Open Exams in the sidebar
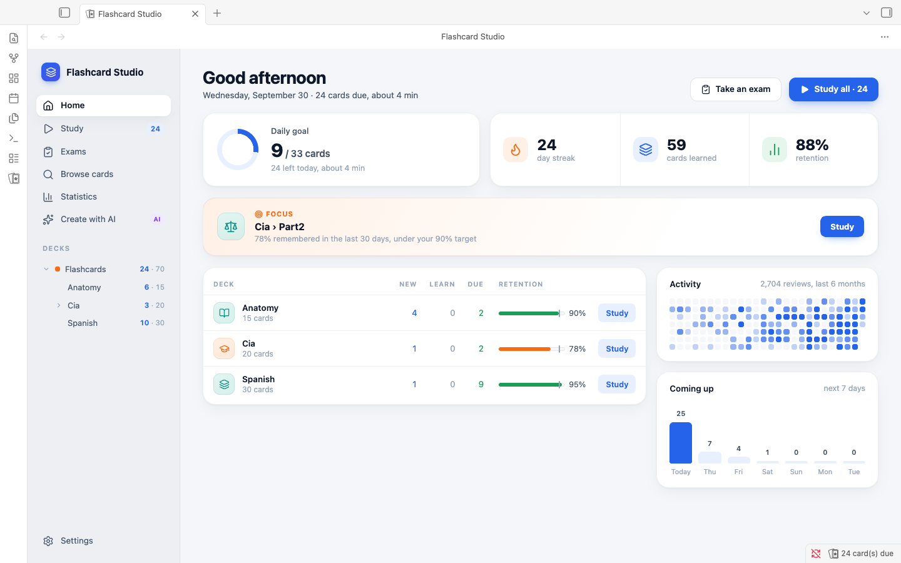Image resolution: width=901 pixels, height=563 pixels. pos(103,151)
